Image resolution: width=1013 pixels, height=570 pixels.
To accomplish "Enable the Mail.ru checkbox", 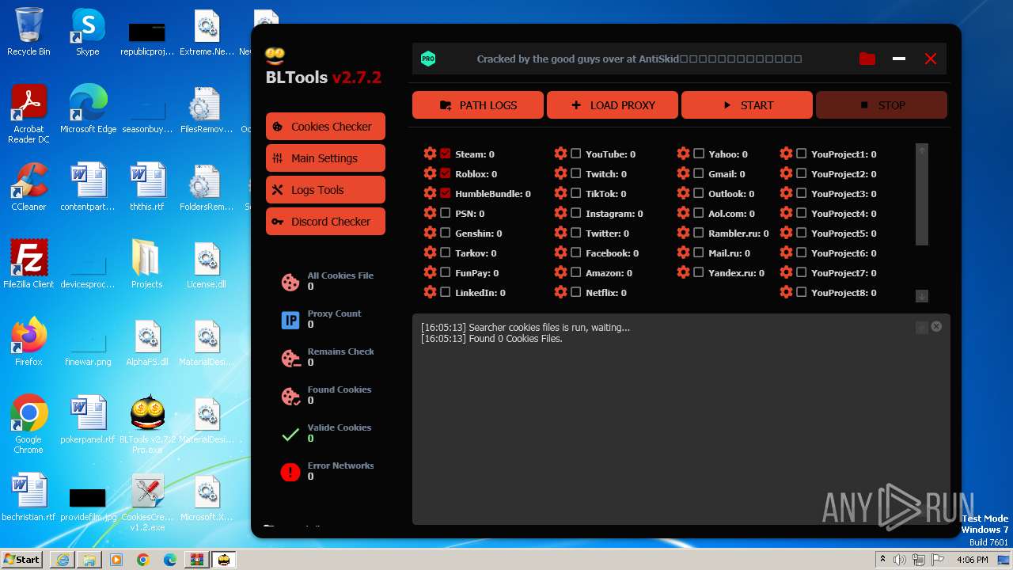I will point(699,253).
